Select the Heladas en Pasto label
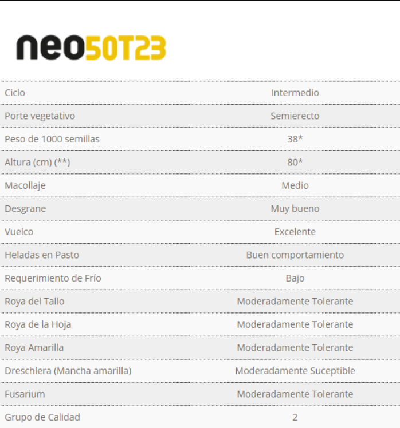This screenshot has width=400, height=428. tap(42, 255)
